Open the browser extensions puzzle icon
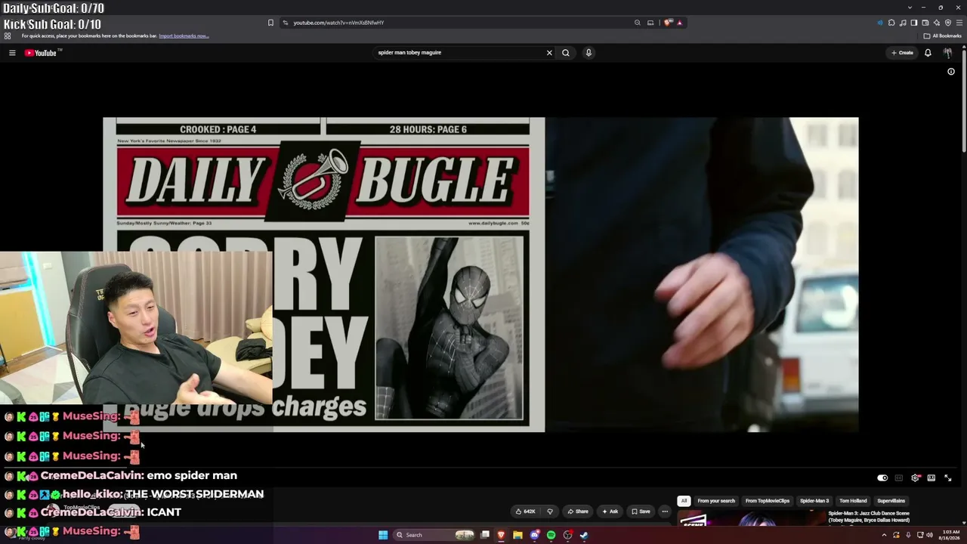The width and height of the screenshot is (967, 544). click(891, 23)
